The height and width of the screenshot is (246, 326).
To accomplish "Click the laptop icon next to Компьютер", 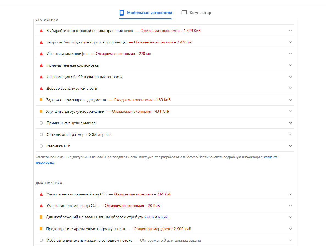I will pyautogui.click(x=184, y=13).
